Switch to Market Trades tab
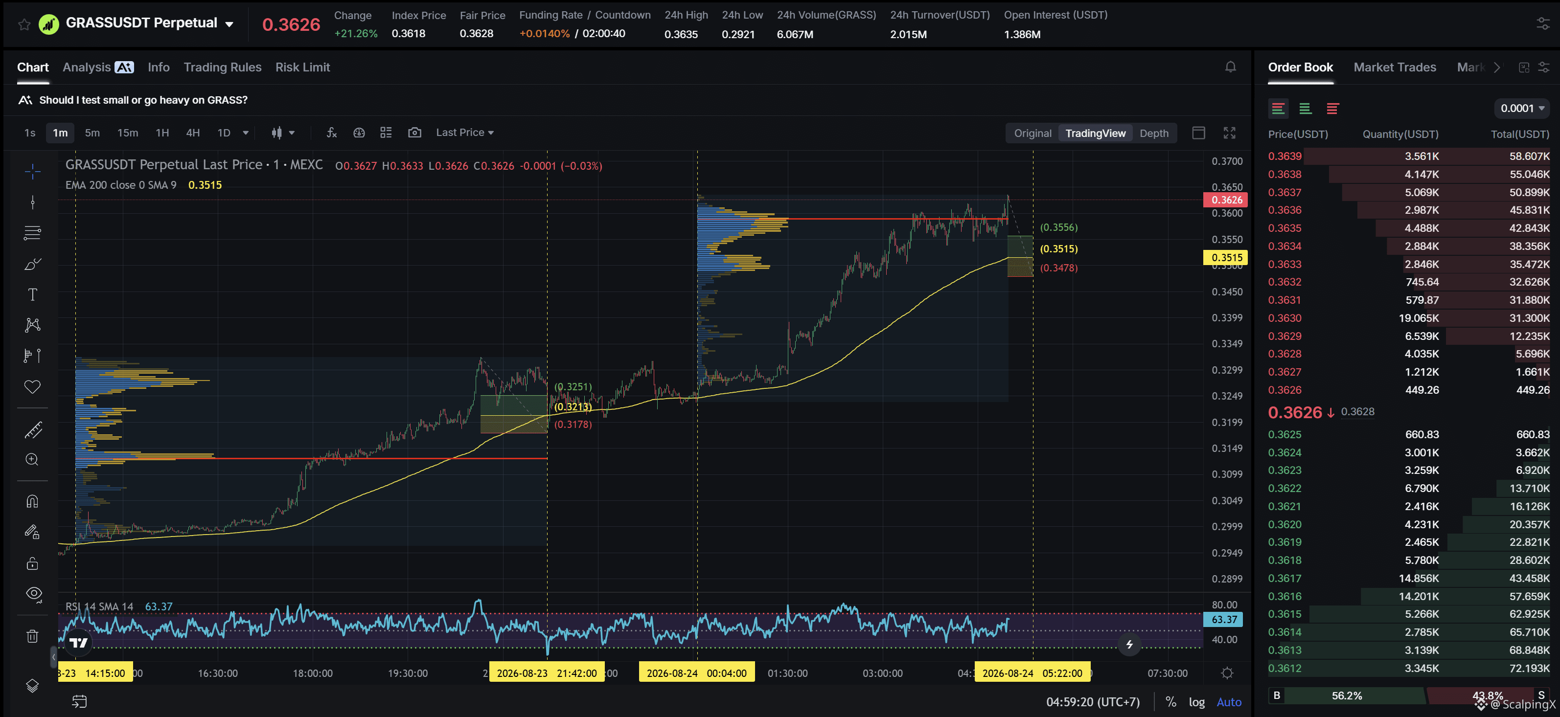Screen dimensions: 1560x717 [x=1395, y=67]
